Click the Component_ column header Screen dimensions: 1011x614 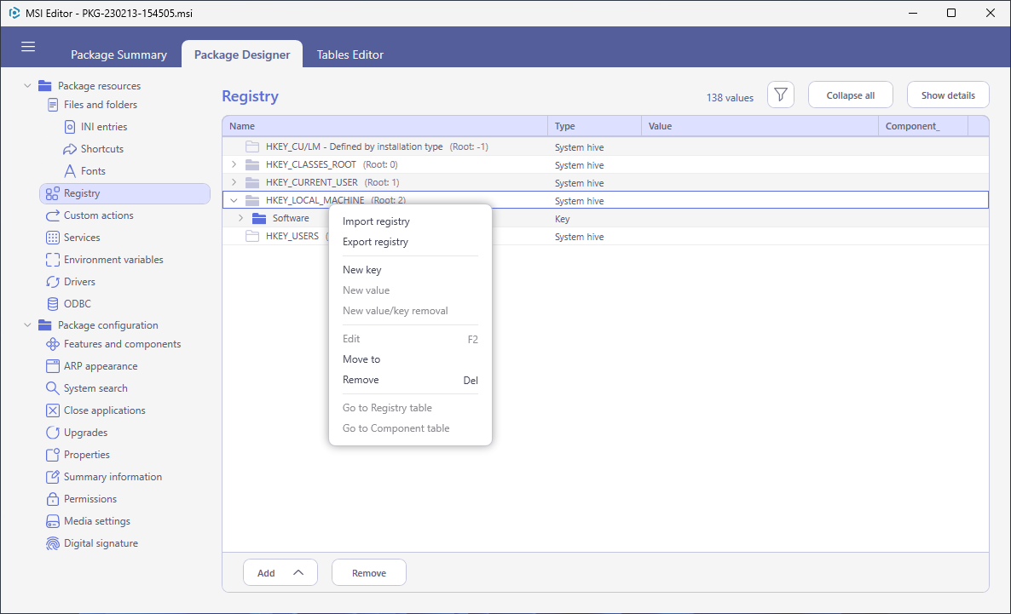point(923,126)
